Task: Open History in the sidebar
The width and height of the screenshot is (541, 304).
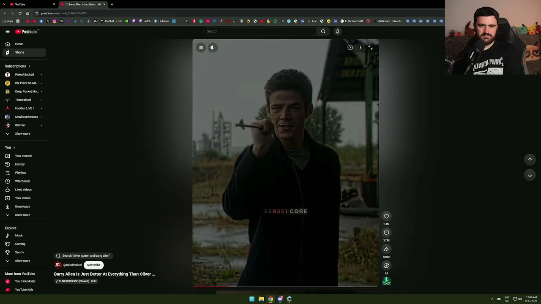Action: 25,164
